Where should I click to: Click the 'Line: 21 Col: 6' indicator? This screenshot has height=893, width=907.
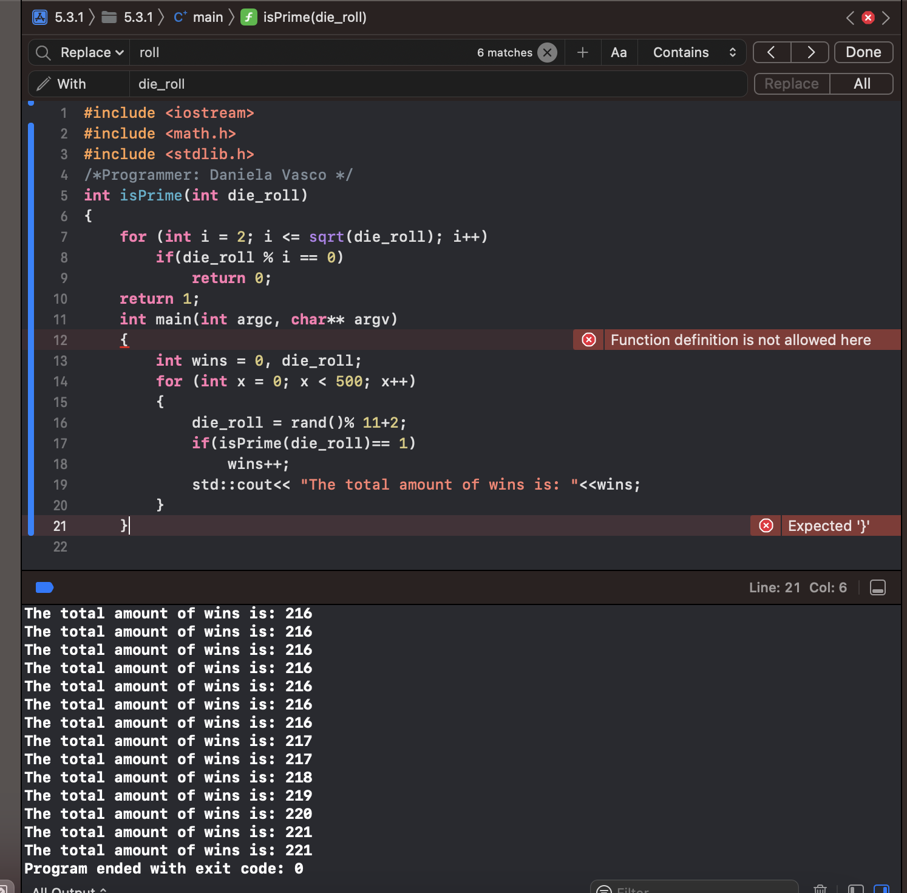click(798, 587)
